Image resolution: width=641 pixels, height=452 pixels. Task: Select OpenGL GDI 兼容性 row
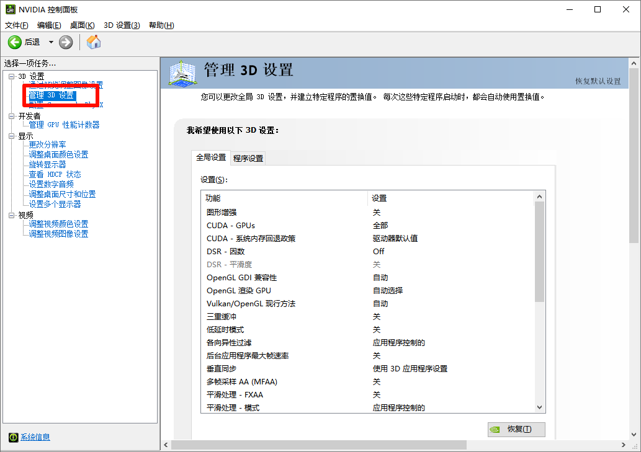coord(367,278)
